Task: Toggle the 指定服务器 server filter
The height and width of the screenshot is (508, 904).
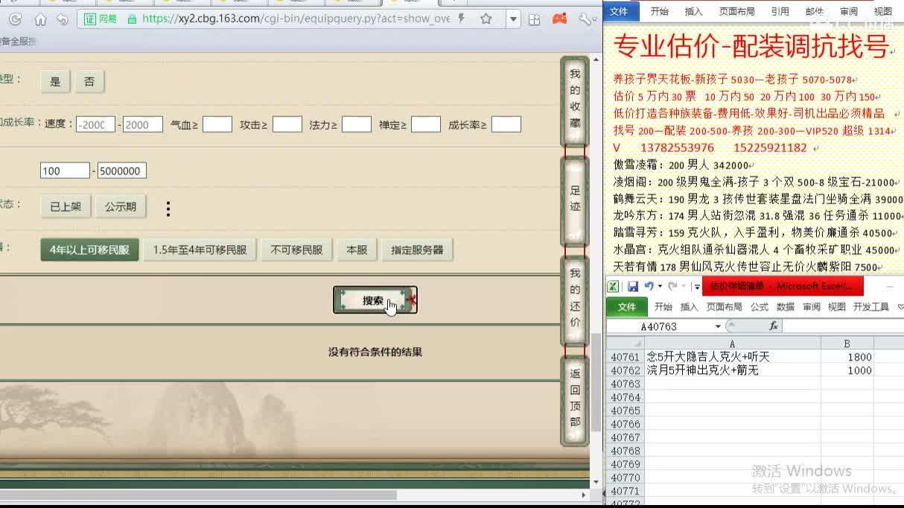Action: click(417, 250)
